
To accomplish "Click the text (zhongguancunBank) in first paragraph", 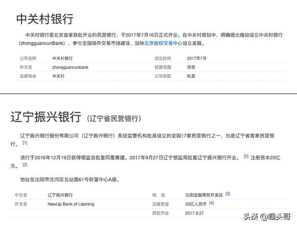I will 42,44.
